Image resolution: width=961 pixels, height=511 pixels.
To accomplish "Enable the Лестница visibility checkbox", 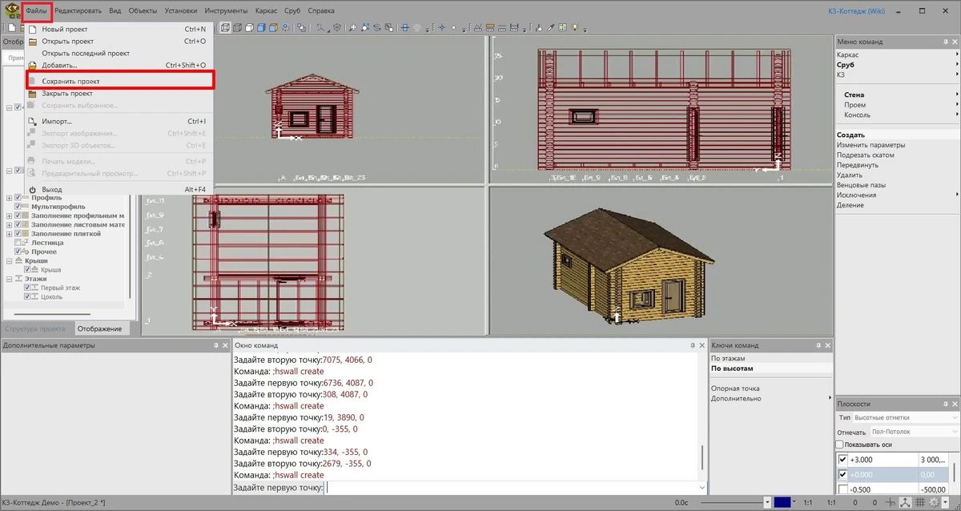I will point(18,243).
